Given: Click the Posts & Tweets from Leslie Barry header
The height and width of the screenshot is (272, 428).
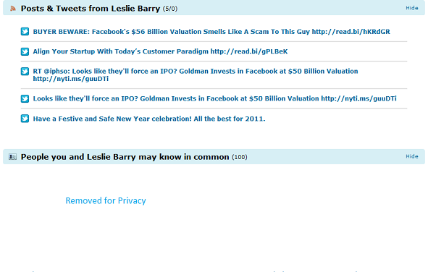Looking at the screenshot, I should (91, 9).
